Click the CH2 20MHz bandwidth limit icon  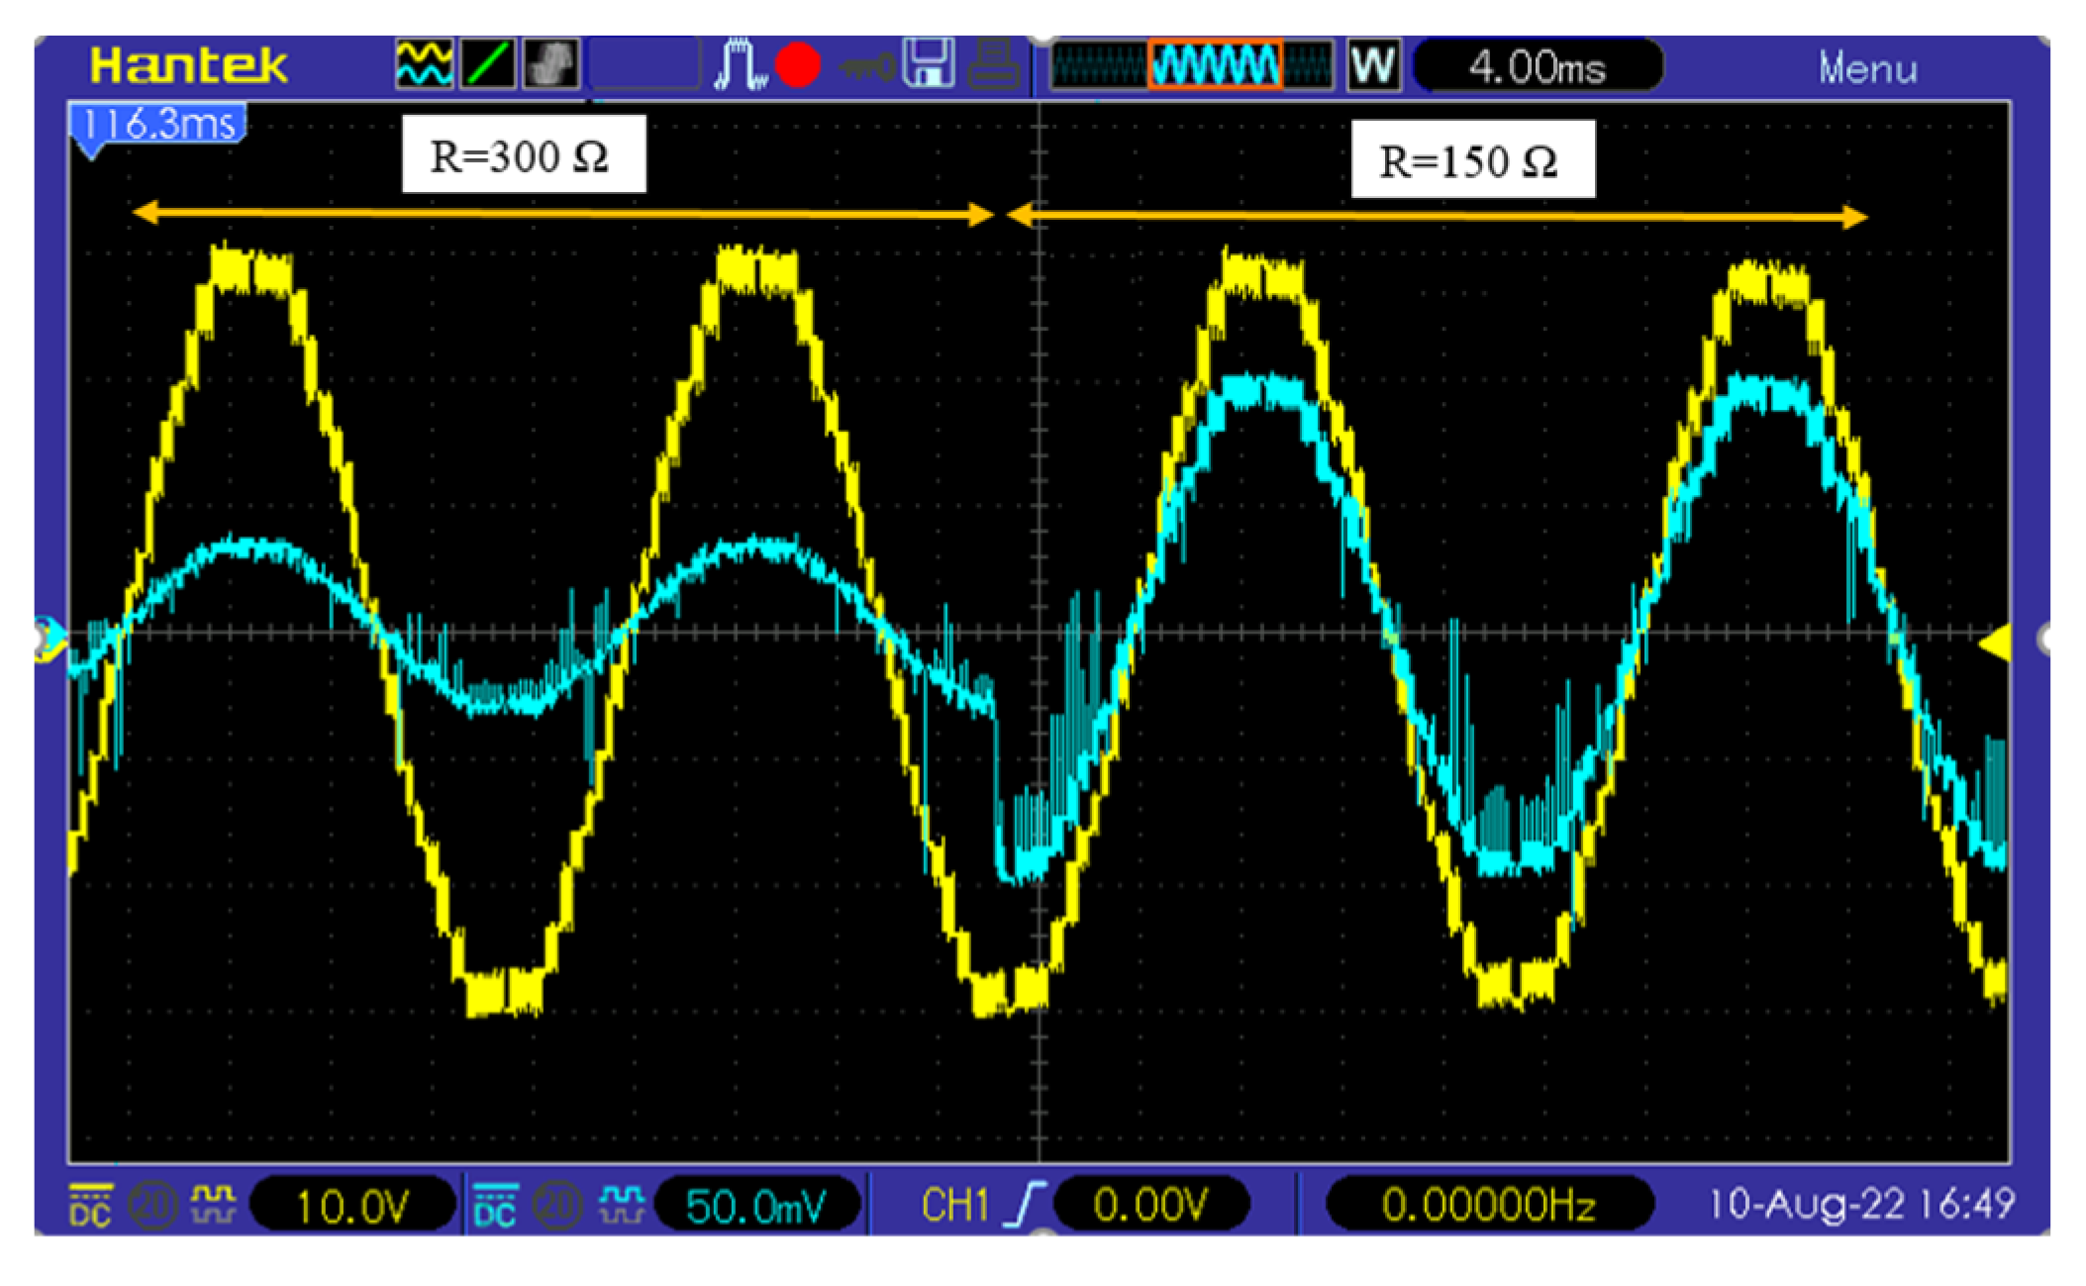[557, 1205]
